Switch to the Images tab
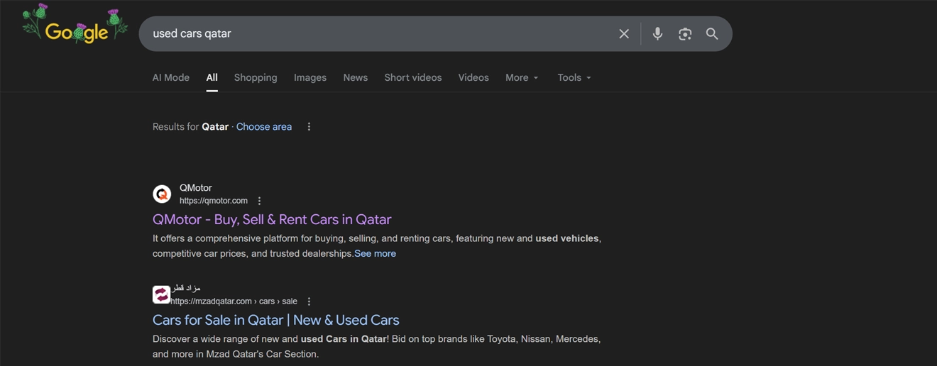This screenshot has width=937, height=366. click(x=310, y=78)
